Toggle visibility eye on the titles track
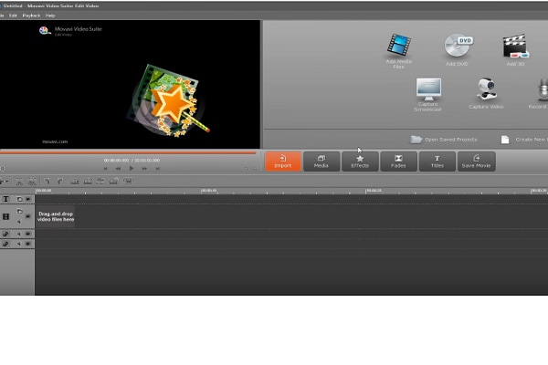The width and height of the screenshot is (548, 365). 28,199
